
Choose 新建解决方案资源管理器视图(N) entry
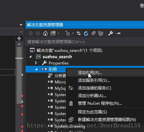[x=107, y=120]
